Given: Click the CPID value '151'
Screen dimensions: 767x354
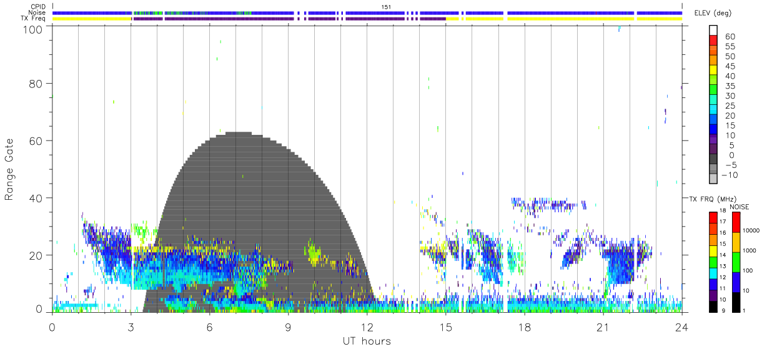Looking at the screenshot, I should (387, 6).
